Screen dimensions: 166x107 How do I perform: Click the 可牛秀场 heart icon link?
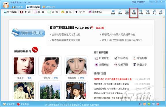pyautogui.click(x=23, y=104)
